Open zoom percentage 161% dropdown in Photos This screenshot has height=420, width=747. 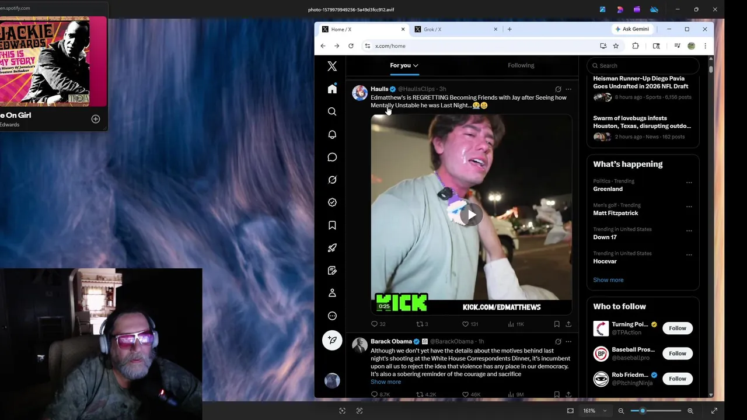coord(594,411)
